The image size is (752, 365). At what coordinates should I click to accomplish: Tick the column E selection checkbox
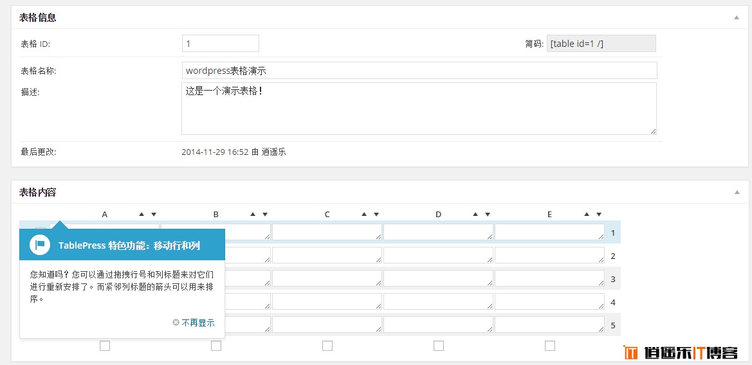549,345
